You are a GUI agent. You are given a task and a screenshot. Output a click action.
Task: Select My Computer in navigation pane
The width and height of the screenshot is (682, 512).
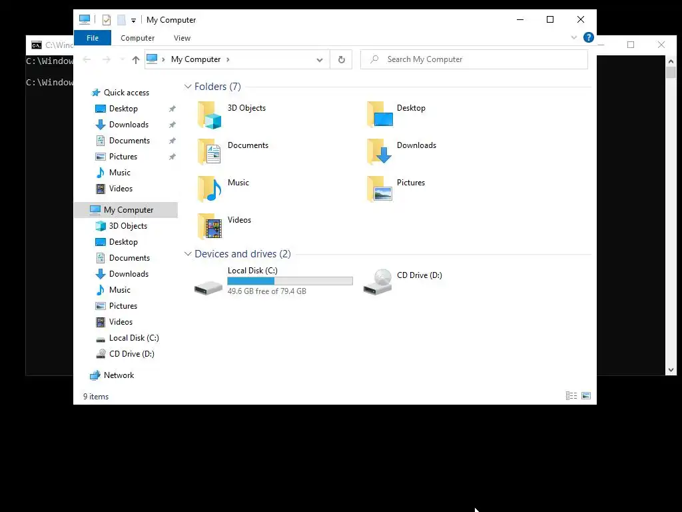click(126, 210)
